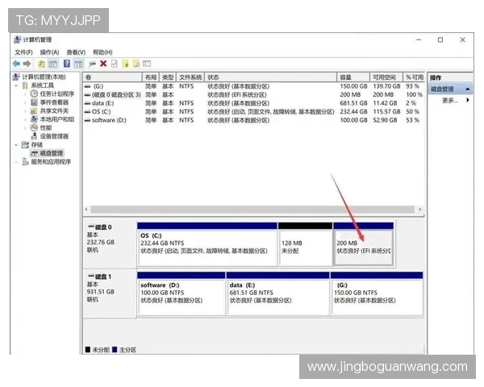Select 磁盘管理 icon in tree

coord(34,153)
